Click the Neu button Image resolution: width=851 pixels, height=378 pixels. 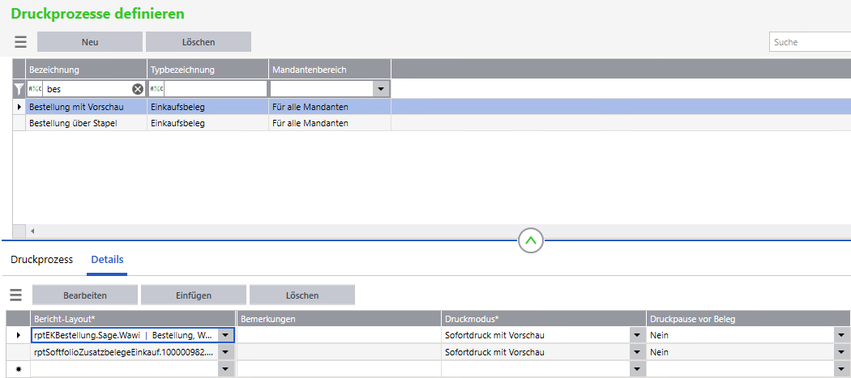coord(90,42)
